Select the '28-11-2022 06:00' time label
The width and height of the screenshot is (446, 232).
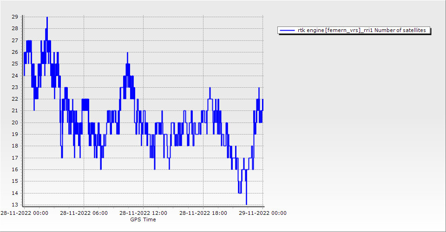point(84,213)
